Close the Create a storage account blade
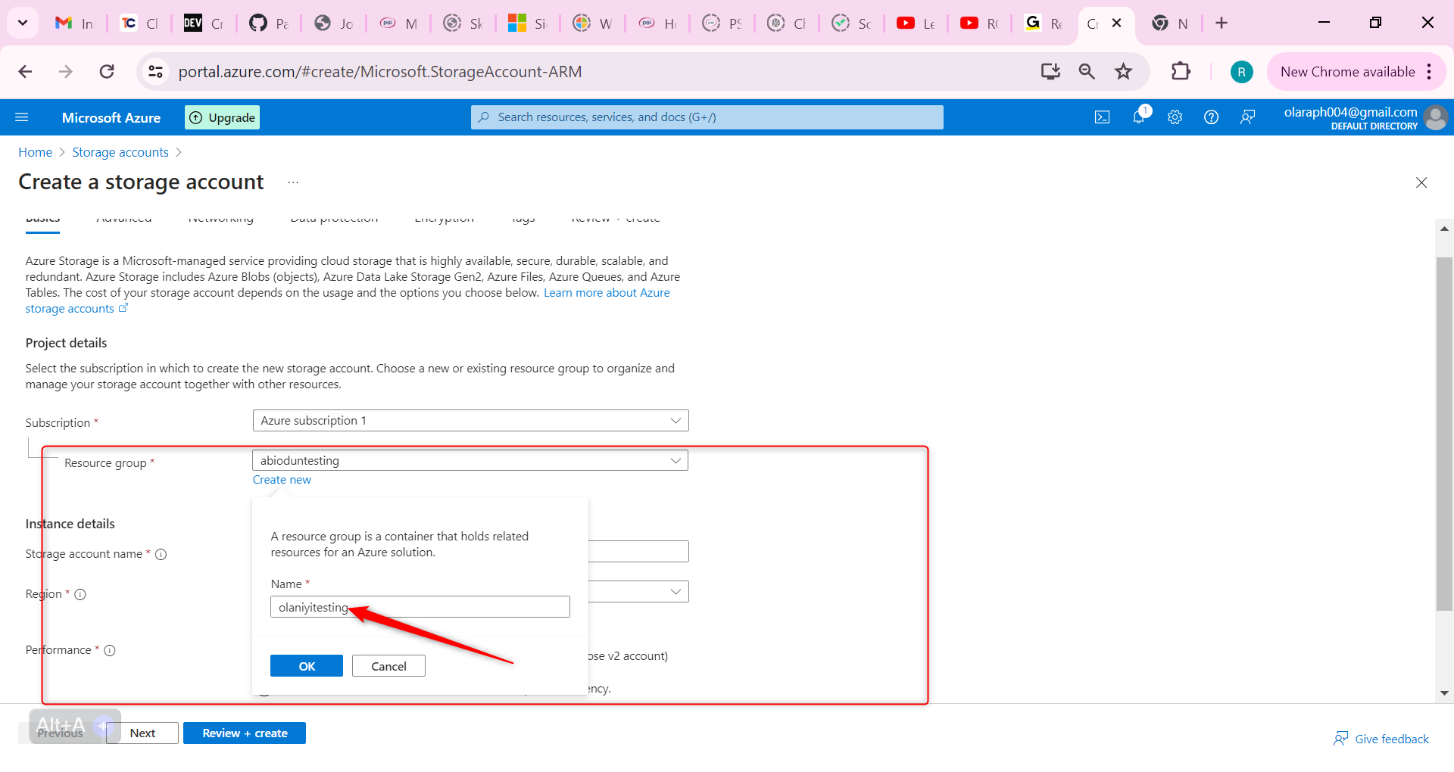Viewport: 1454px width, 772px height. 1421,182
